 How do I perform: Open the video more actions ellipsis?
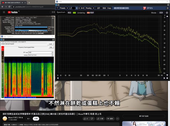click(x=118, y=119)
